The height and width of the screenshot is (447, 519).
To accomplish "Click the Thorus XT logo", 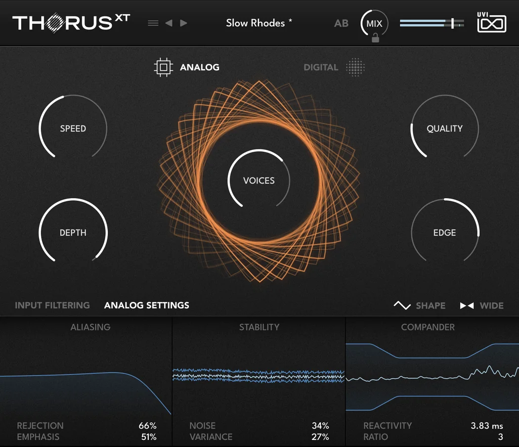I will click(x=71, y=23).
